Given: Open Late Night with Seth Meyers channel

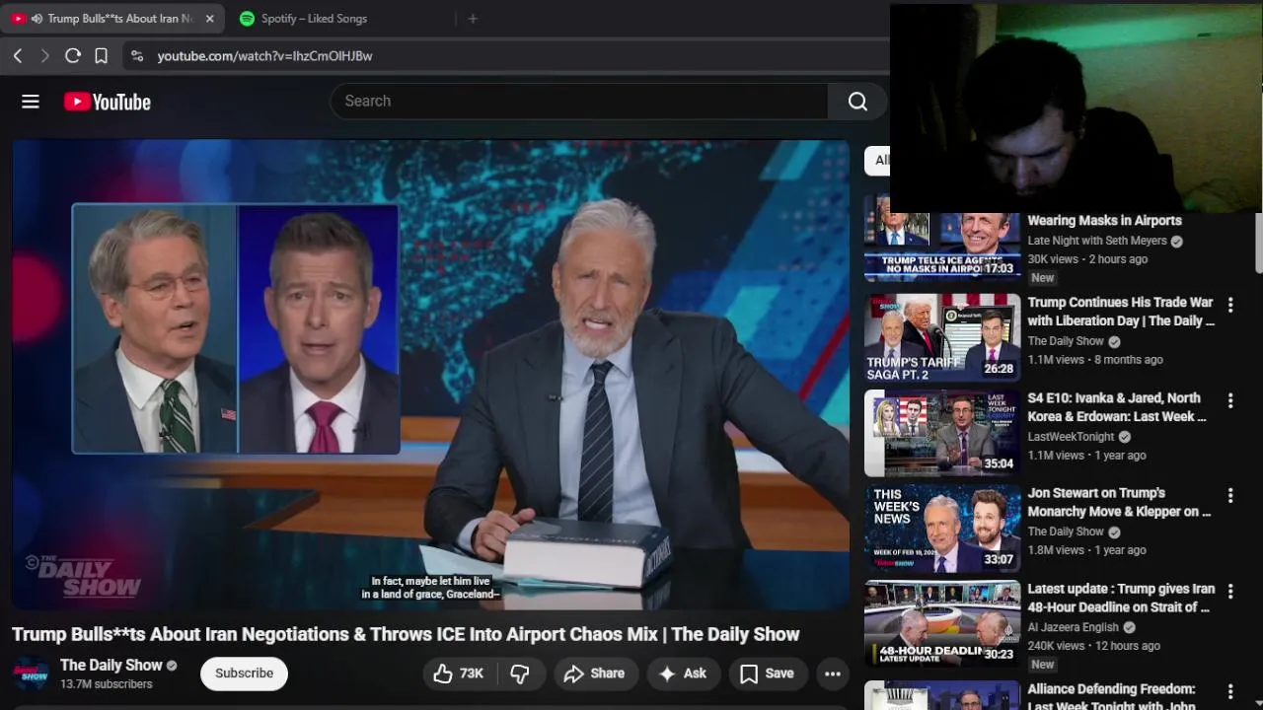Looking at the screenshot, I should click(1097, 241).
